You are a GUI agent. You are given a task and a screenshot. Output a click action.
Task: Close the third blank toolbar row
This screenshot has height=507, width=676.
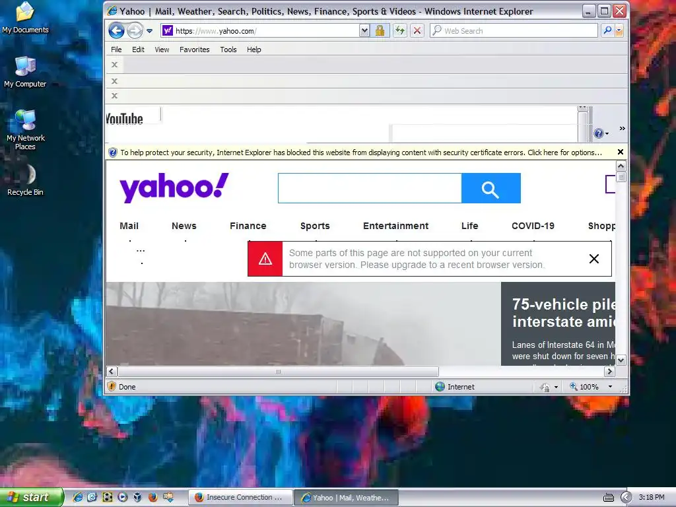point(114,96)
